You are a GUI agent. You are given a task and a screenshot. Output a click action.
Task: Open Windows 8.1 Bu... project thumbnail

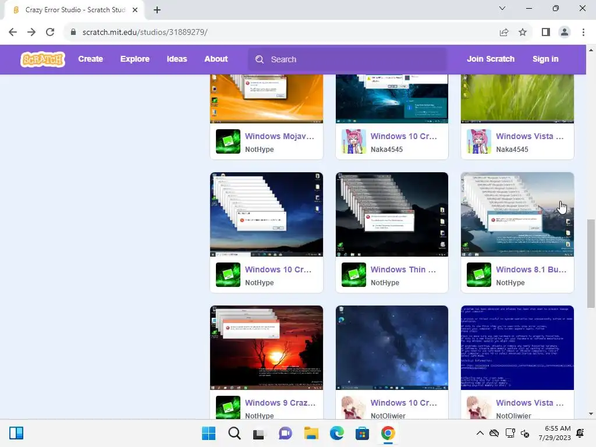[x=517, y=214]
